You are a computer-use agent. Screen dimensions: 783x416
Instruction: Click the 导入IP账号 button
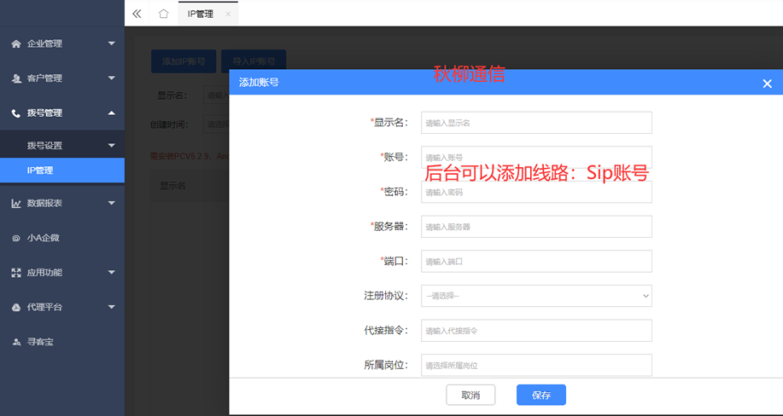click(x=254, y=61)
